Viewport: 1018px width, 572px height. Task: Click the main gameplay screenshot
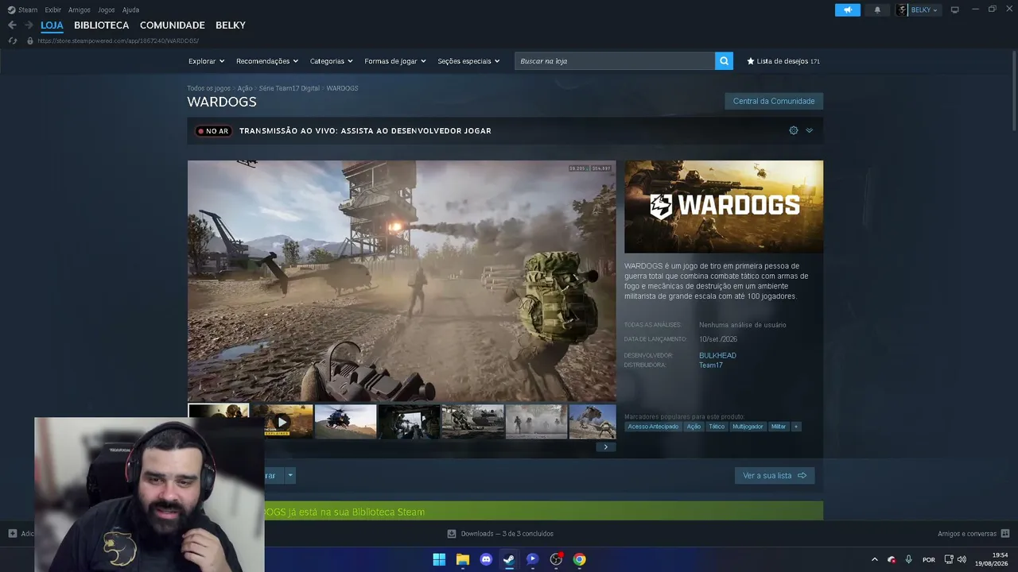(x=402, y=280)
